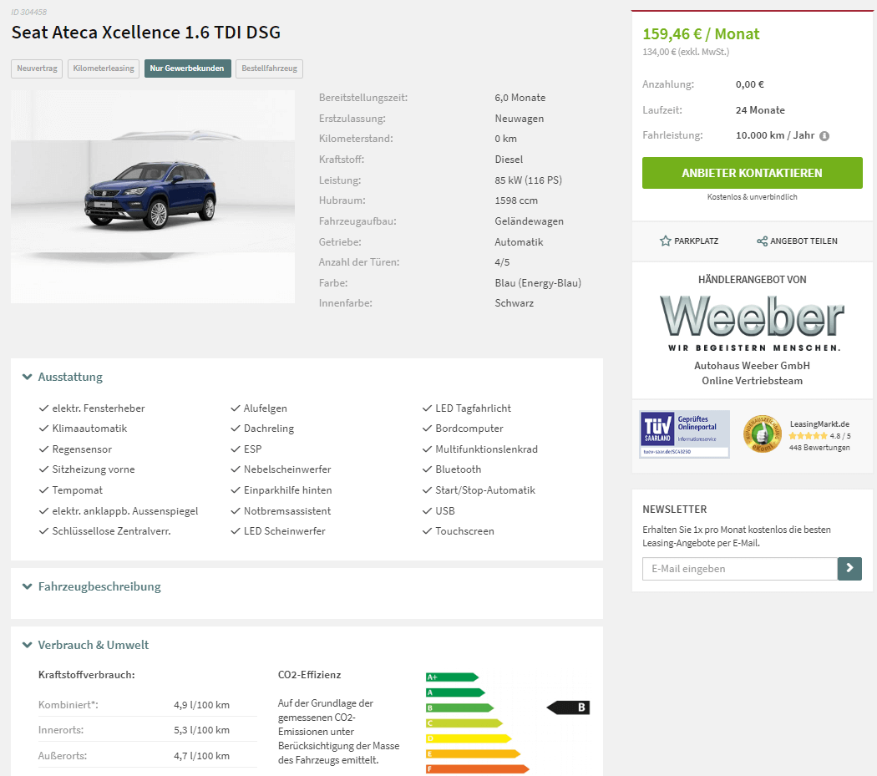877x776 pixels.
Task: Save offer via Parkplatz label
Action: click(x=696, y=241)
